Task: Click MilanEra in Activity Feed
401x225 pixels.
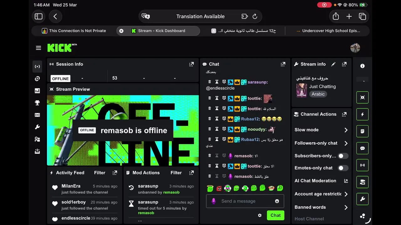Action: click(71, 186)
